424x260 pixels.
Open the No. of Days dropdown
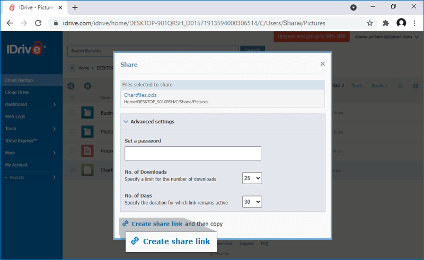(252, 202)
